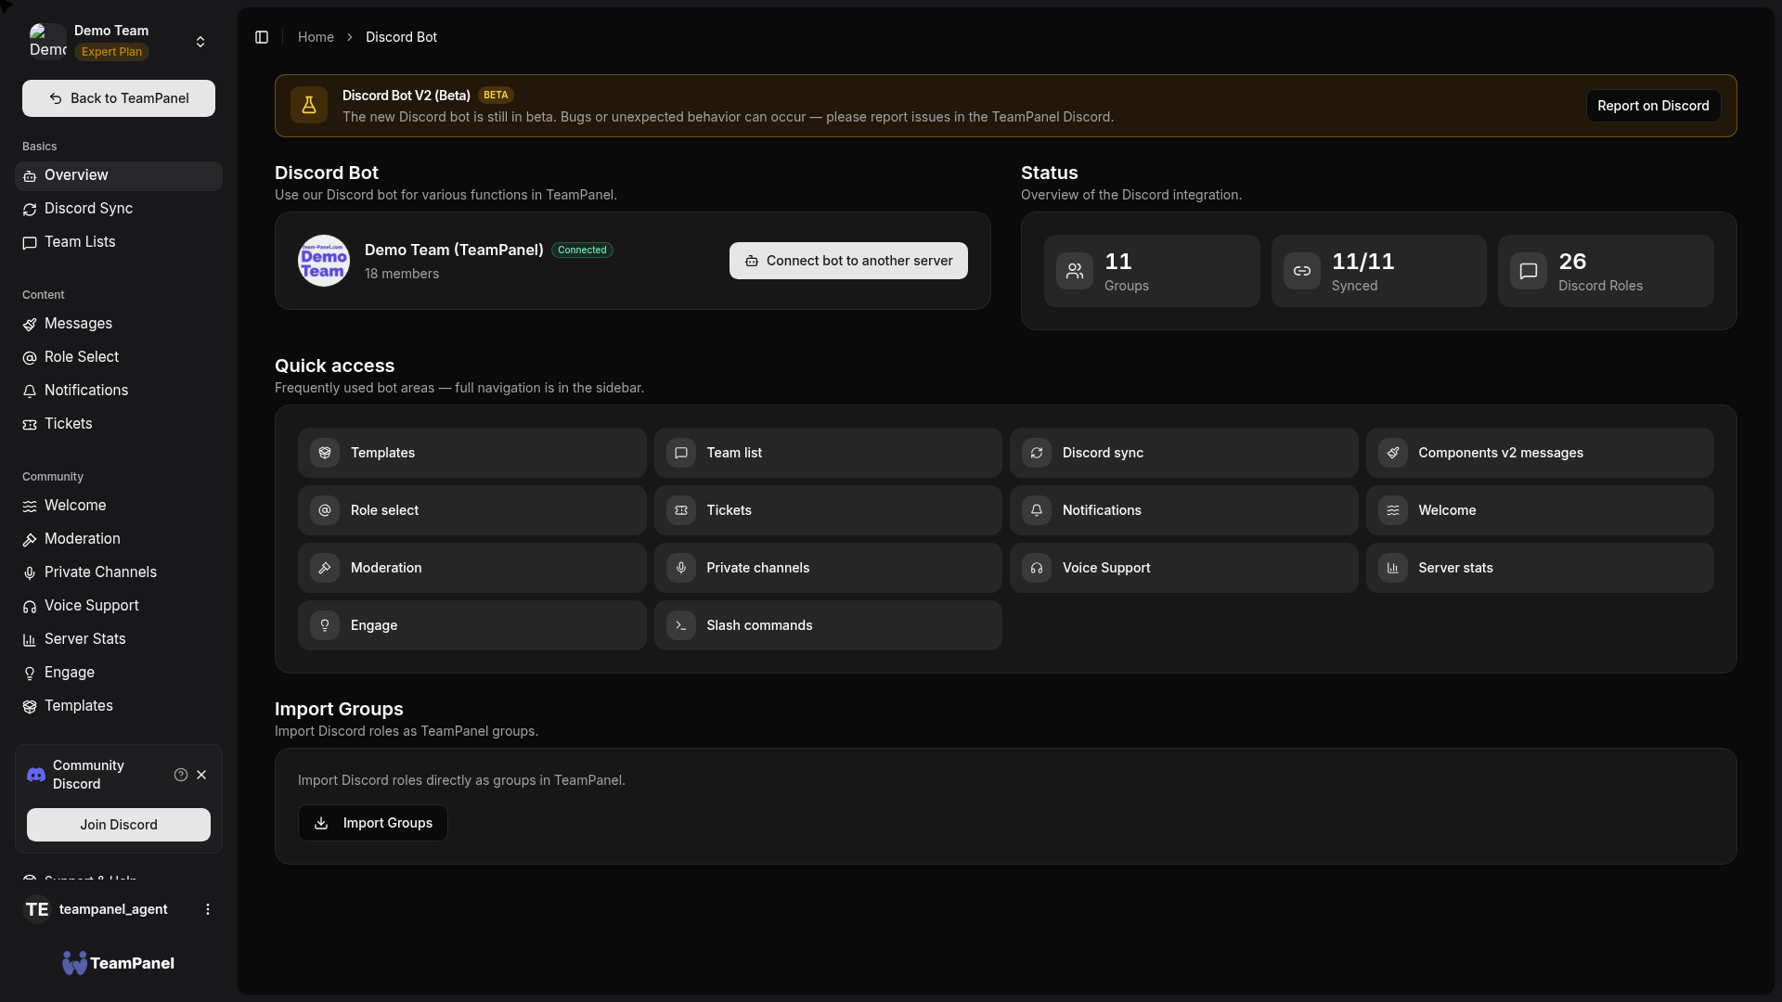Image resolution: width=1782 pixels, height=1002 pixels.
Task: Open Team Lists in the sidebar
Action: (119, 242)
